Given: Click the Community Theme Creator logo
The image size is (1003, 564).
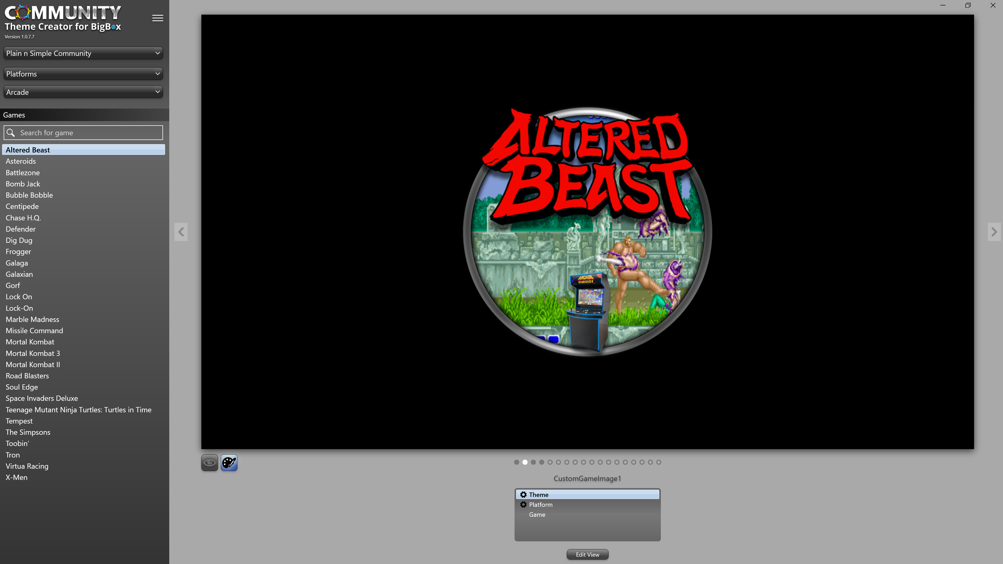Looking at the screenshot, I should (x=63, y=18).
